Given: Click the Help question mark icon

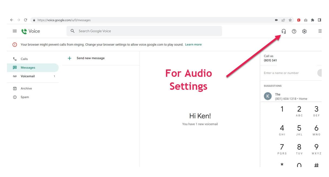Looking at the screenshot, I should point(294,31).
